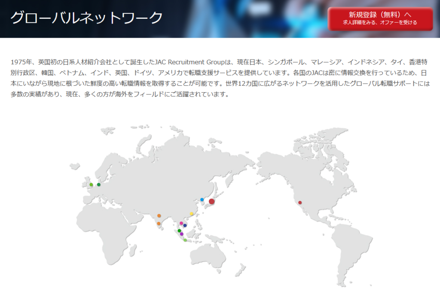
Task: Click the purple marker on Singapore
Action: click(182, 234)
